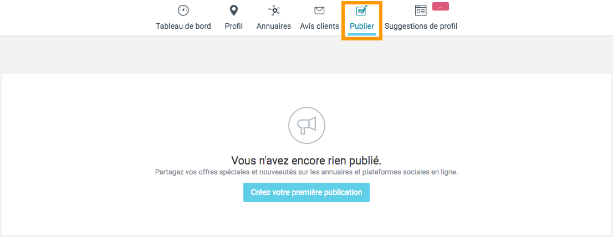
Task: Click the Publier text label
Action: pos(362,26)
